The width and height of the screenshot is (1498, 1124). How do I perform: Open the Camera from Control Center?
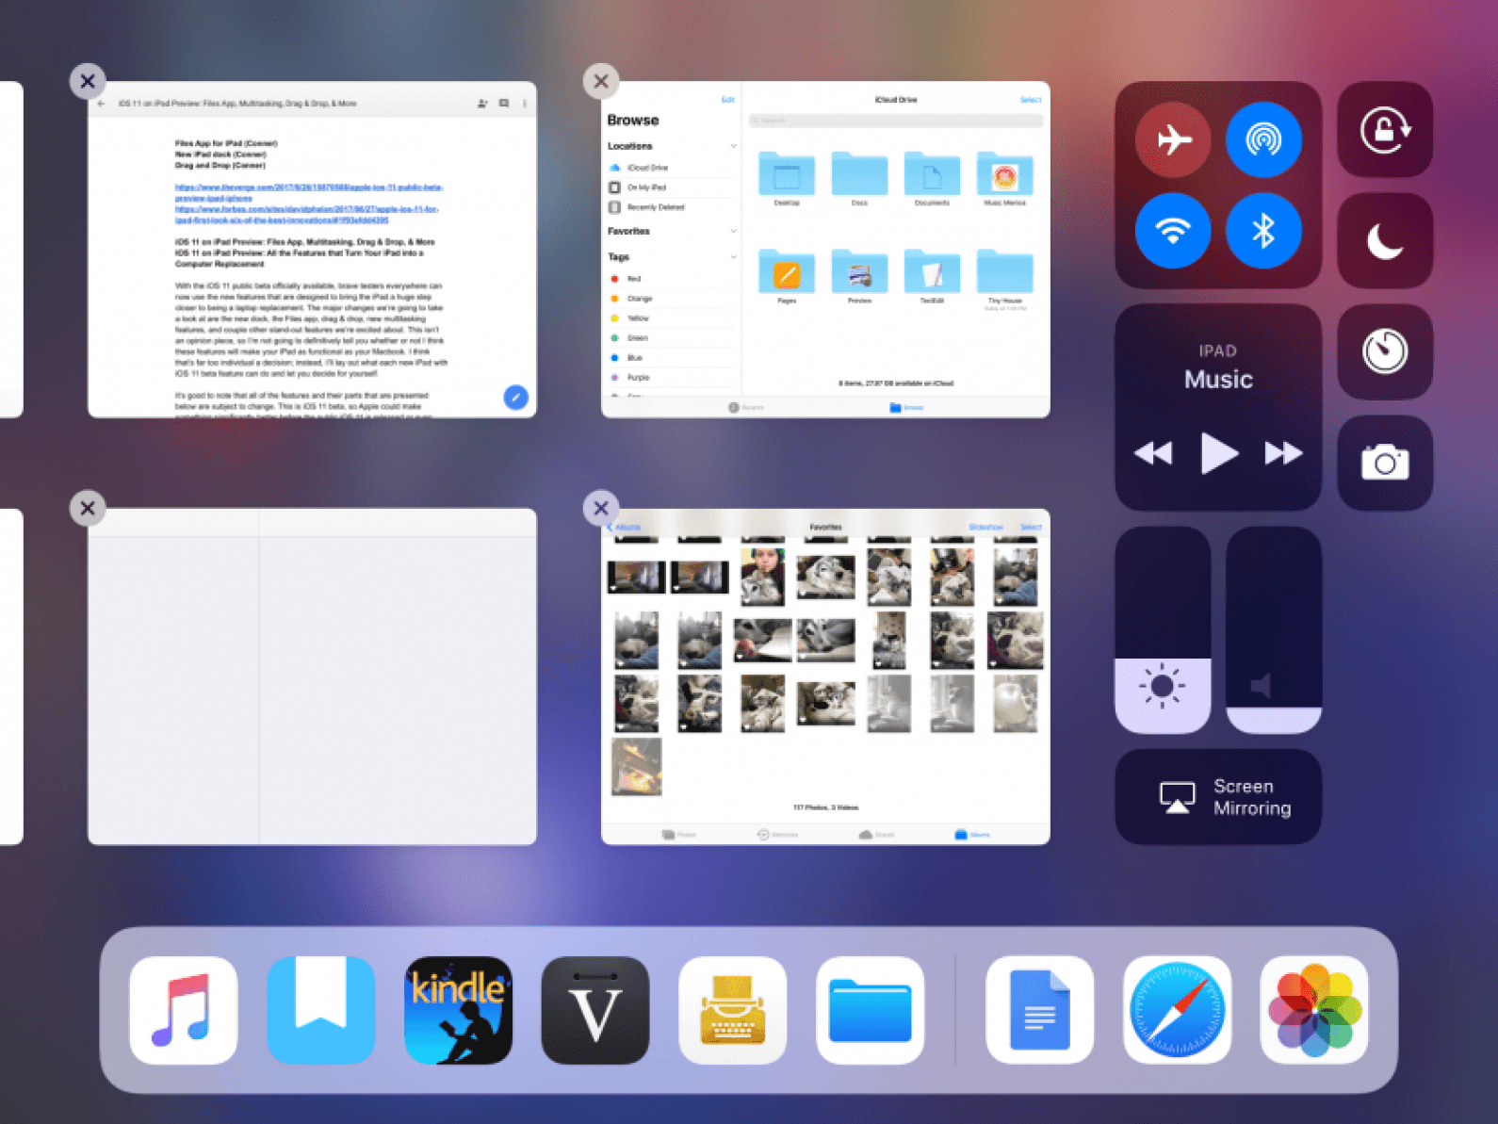[1385, 463]
